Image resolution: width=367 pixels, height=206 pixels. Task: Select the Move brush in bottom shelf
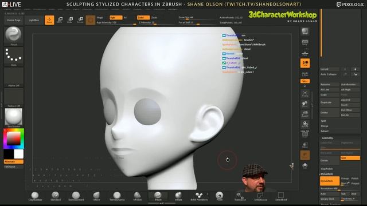(96, 196)
